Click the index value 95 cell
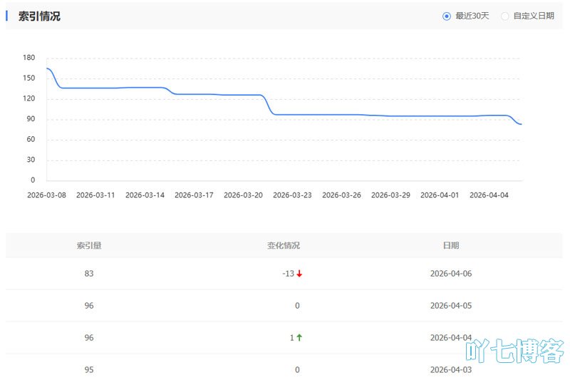This screenshot has height=380, width=570. coord(89,370)
